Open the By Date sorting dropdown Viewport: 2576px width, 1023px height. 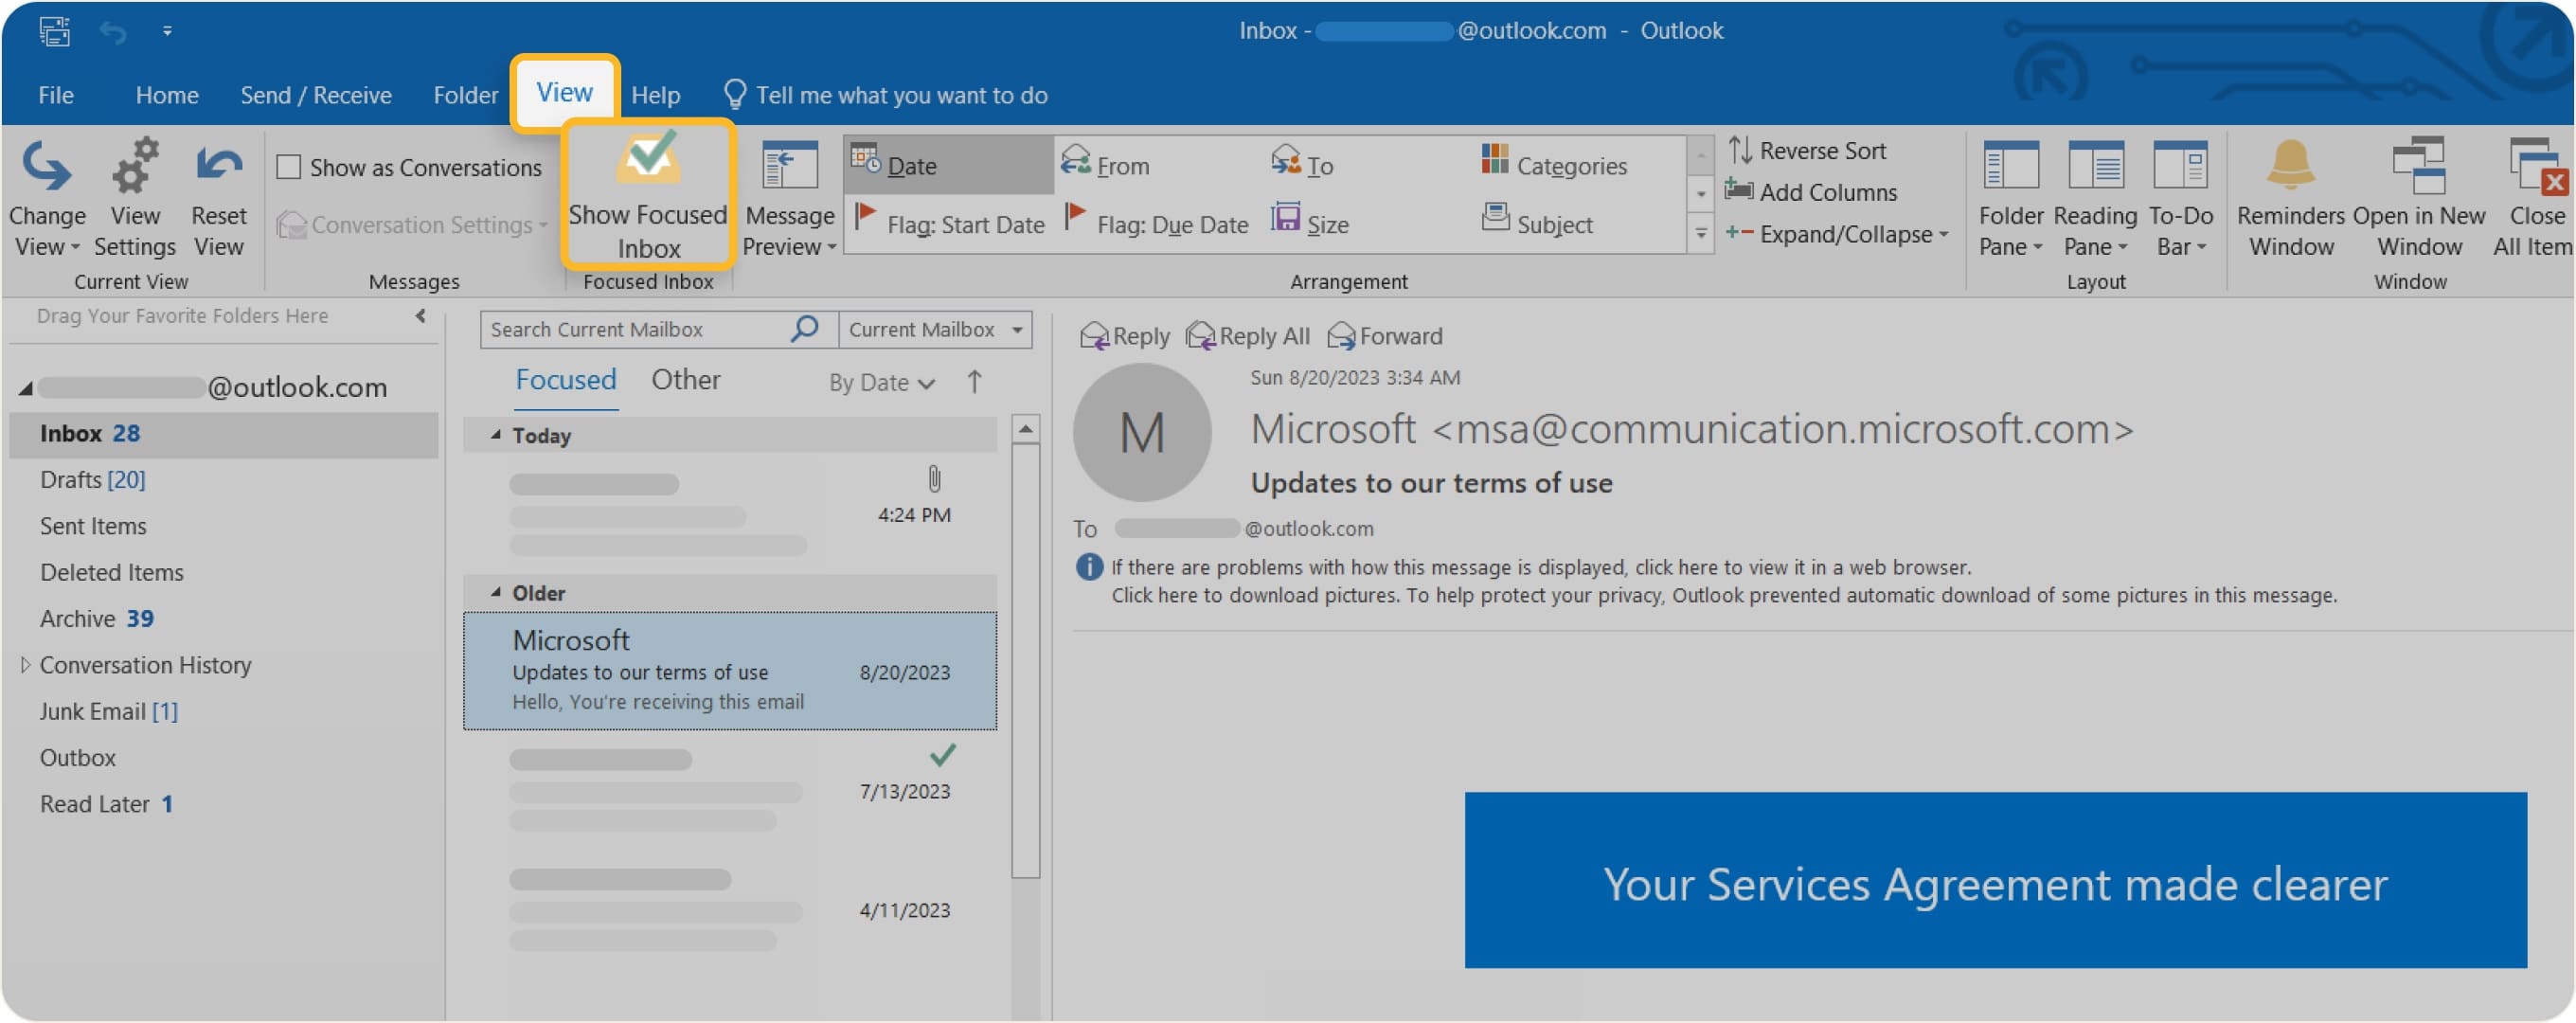pos(880,382)
